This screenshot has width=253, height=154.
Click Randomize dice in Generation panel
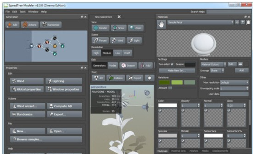tap(51, 25)
